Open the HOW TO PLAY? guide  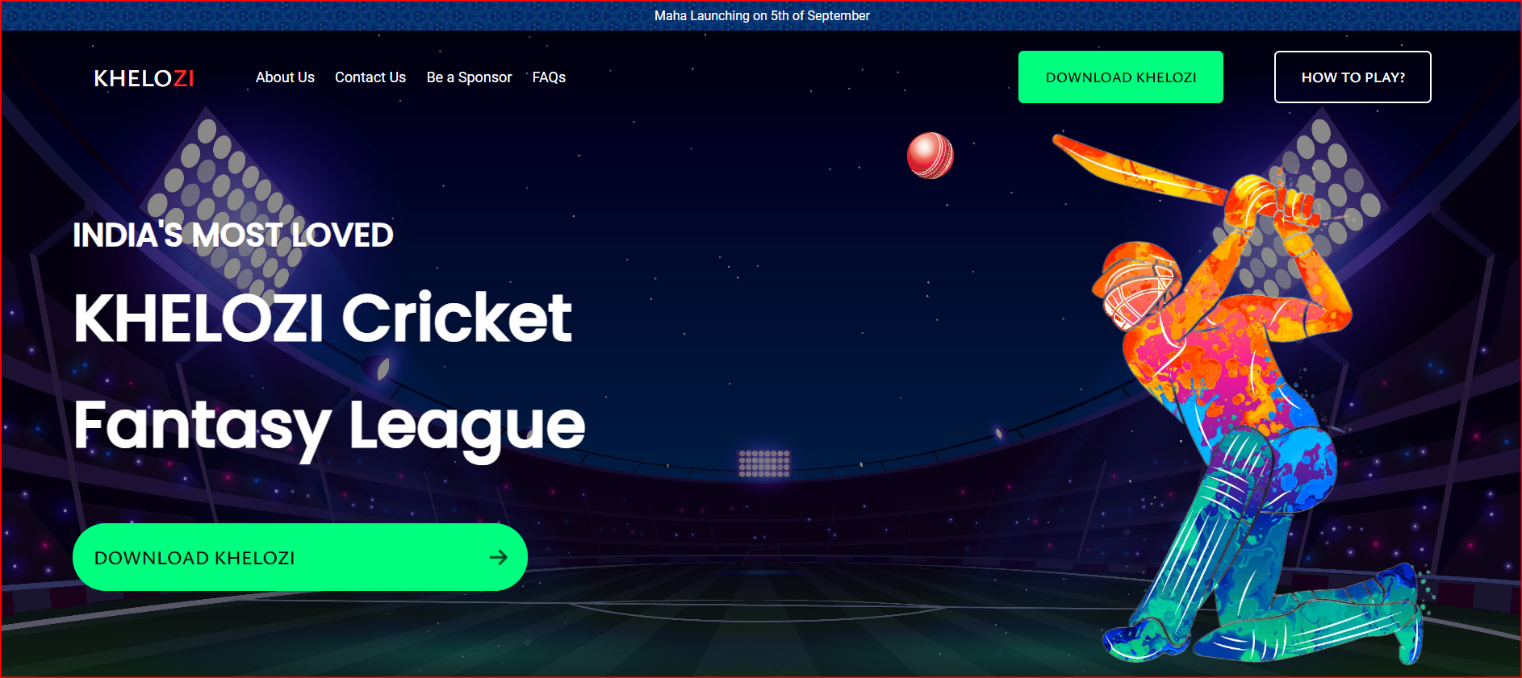(x=1353, y=77)
